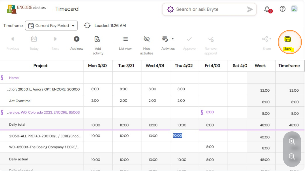The image size is (305, 172).
Task: Focus the Search or ask Bryte field
Action: tap(210, 9)
